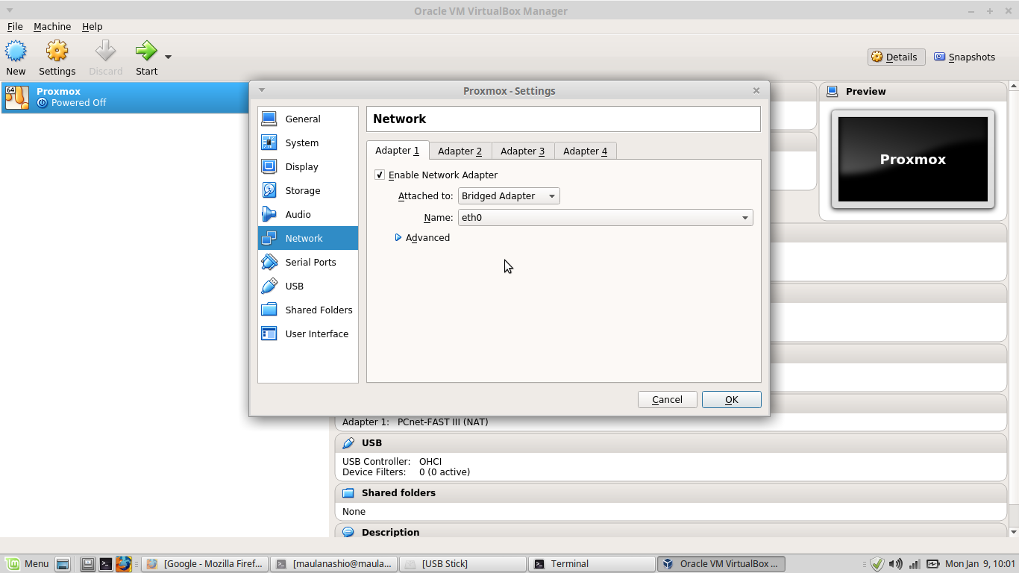Switch to the Adapter 2 tab
This screenshot has height=573, width=1019.
point(460,150)
